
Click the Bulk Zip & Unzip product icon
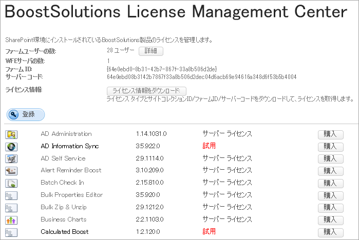[11, 208]
